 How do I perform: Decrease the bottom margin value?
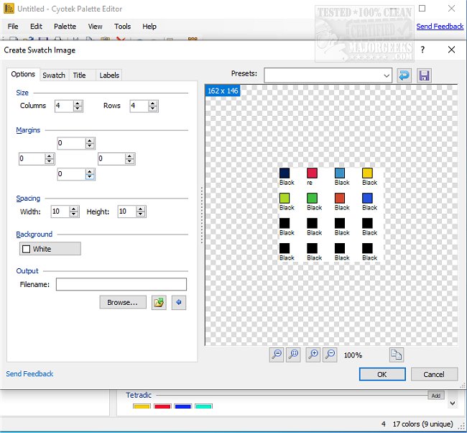click(90, 177)
